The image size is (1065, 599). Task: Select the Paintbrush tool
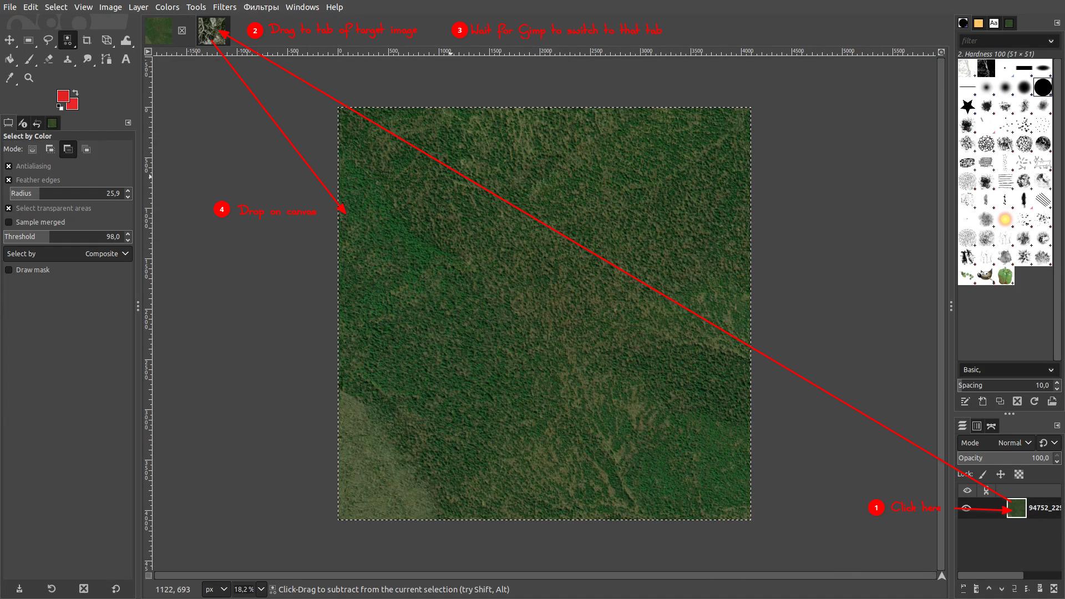tap(29, 59)
